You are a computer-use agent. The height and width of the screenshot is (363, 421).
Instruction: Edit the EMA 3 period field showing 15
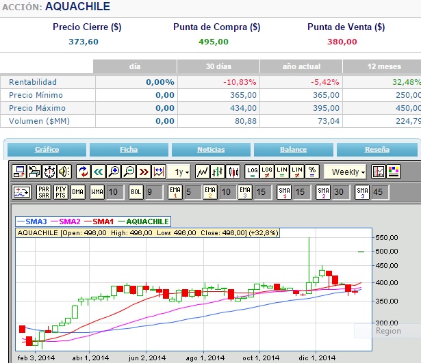tap(263, 192)
